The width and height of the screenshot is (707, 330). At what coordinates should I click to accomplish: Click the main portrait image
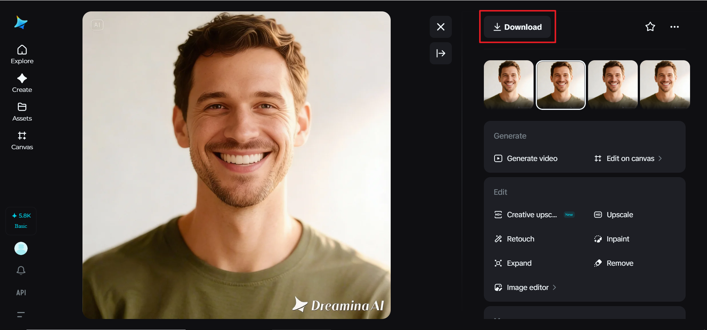(x=236, y=165)
